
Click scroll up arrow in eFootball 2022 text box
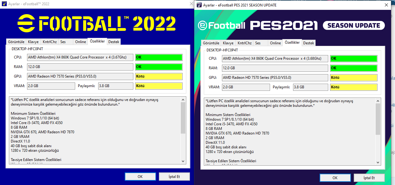click(x=183, y=100)
